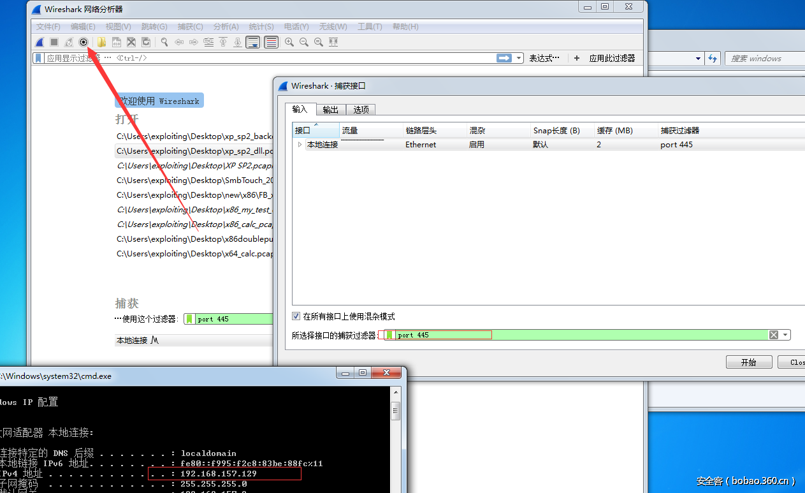The image size is (805, 493).
Task: Click the zoom in toolbar icon
Action: tap(289, 42)
